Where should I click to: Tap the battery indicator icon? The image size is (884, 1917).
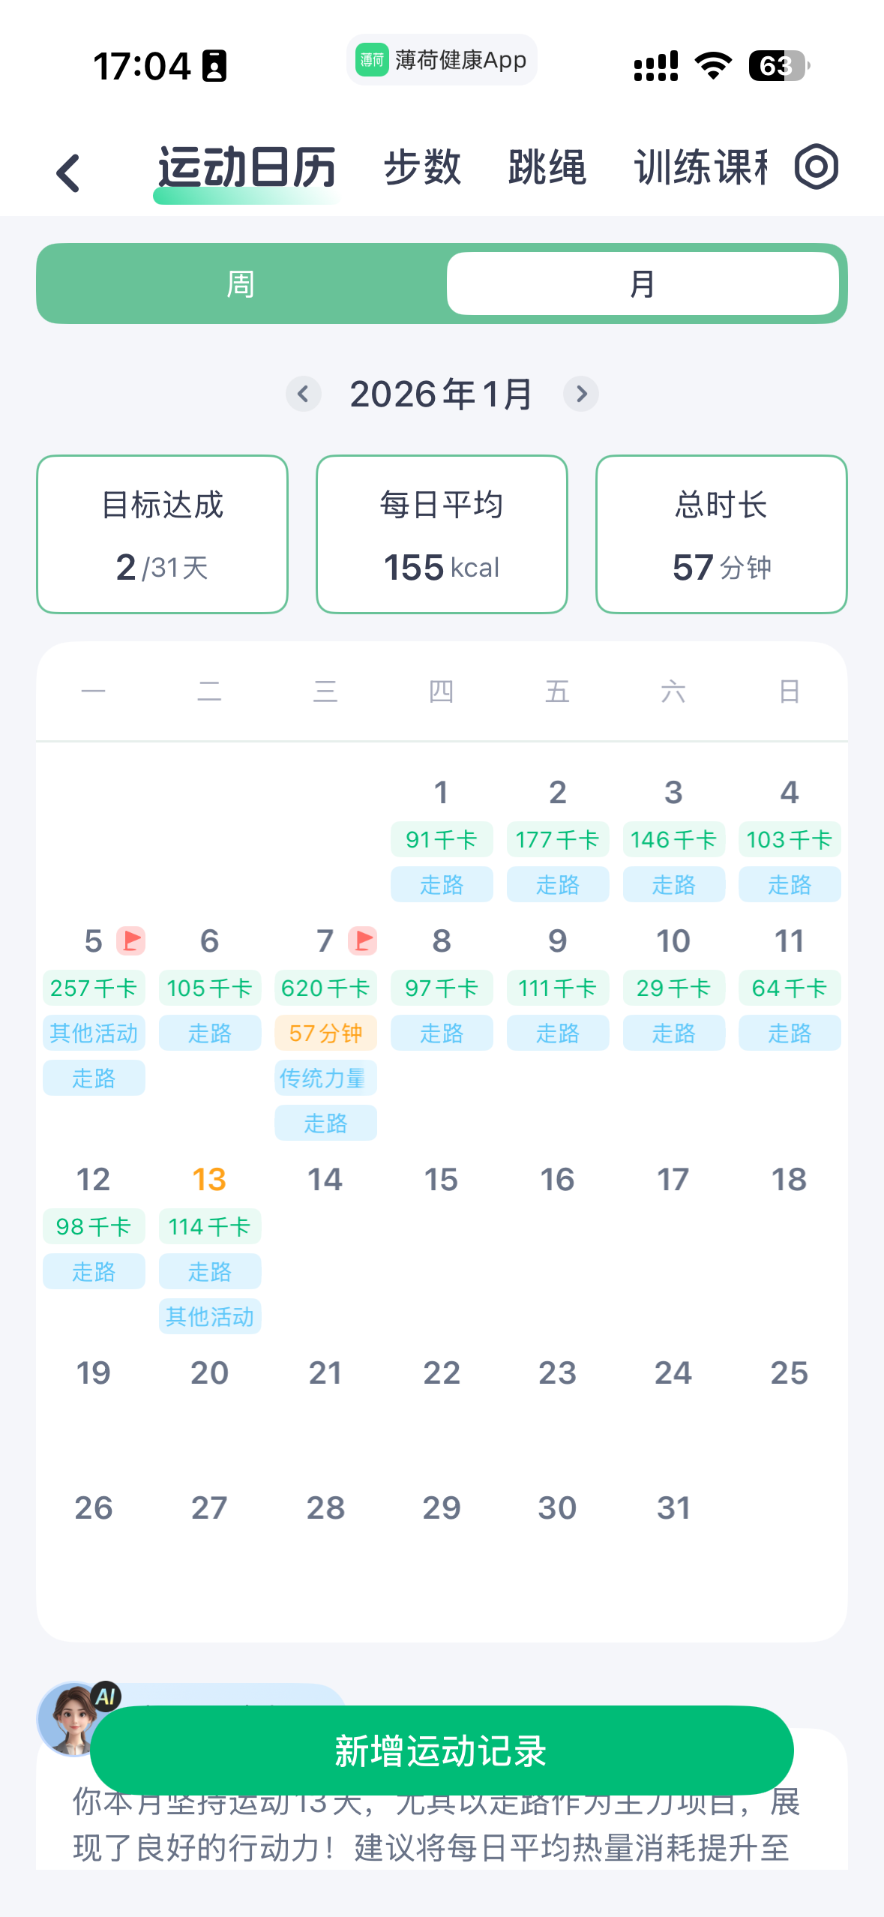pos(778,66)
